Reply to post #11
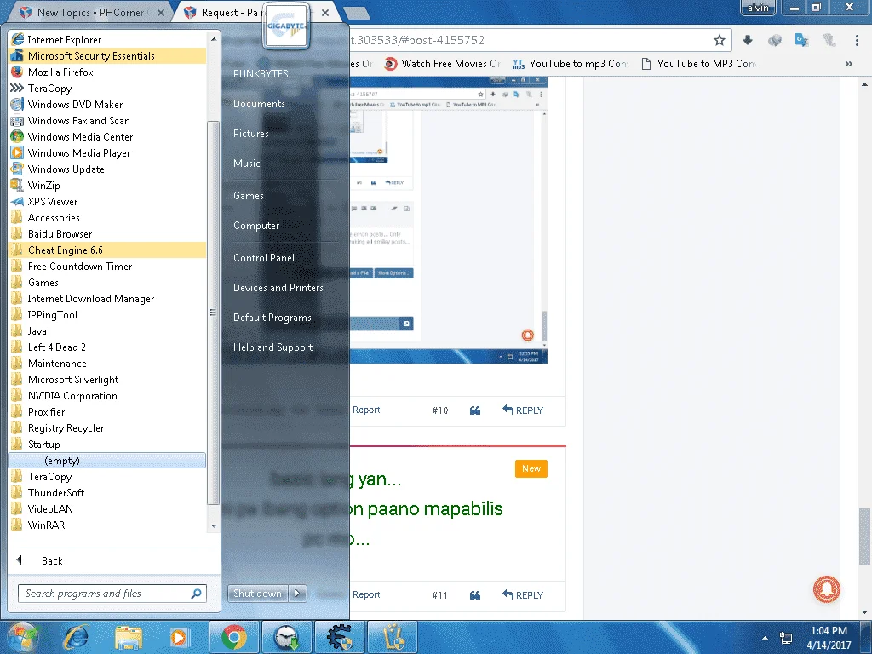872x654 pixels. [523, 595]
